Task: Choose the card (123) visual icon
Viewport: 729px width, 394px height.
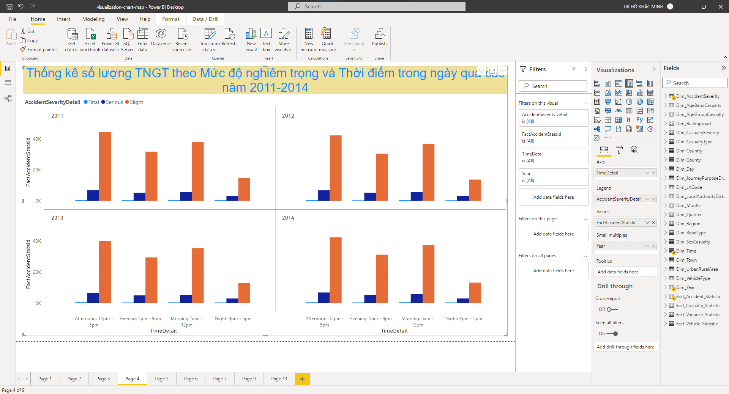Action: (x=629, y=111)
